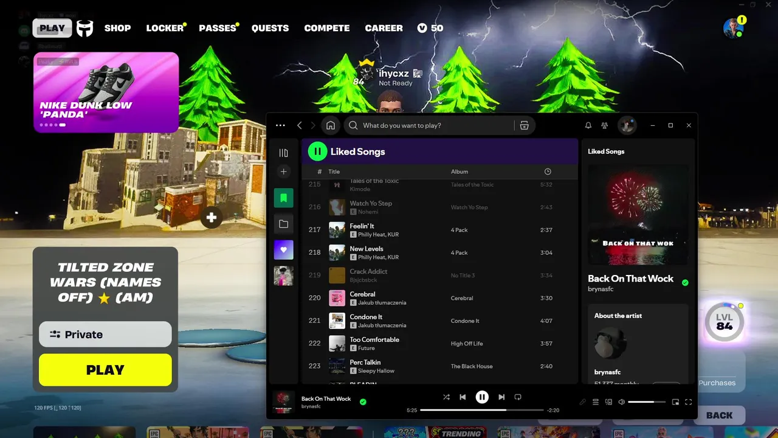Open the folder in Spotify sidebar
The height and width of the screenshot is (438, 778).
tap(283, 224)
